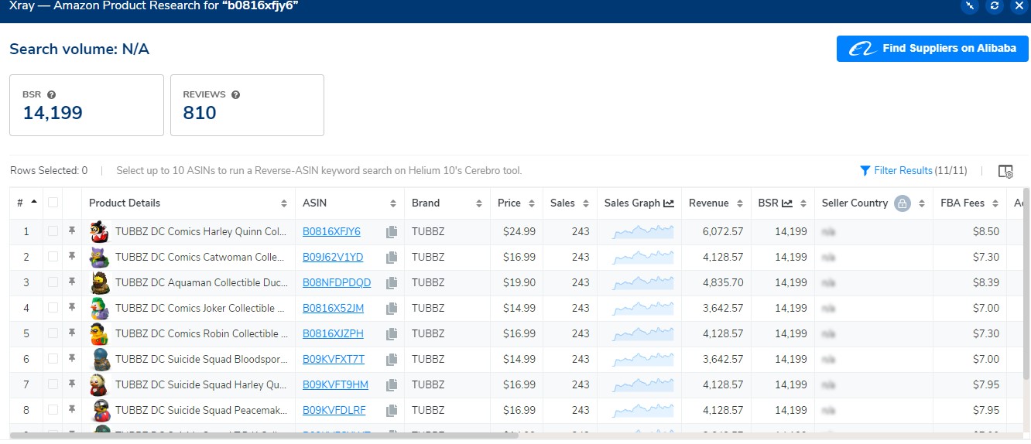
Task: Select the checkbox for row 6
Action: click(x=53, y=359)
